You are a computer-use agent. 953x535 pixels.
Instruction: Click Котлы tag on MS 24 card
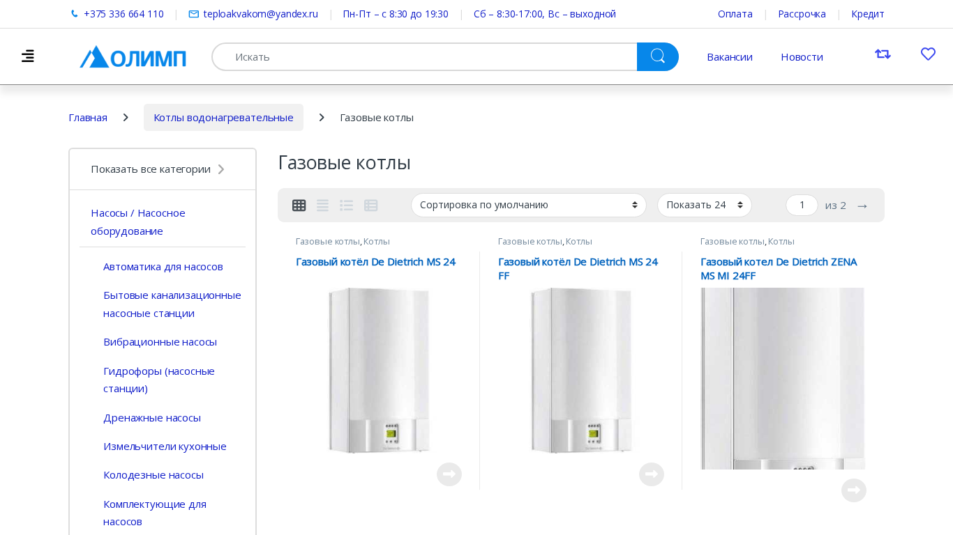(377, 242)
